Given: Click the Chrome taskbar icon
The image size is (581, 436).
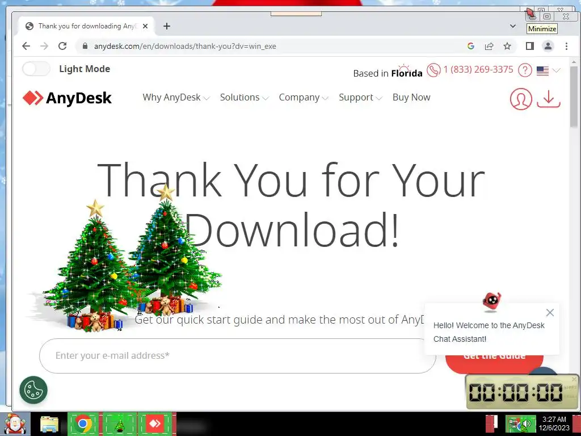Looking at the screenshot, I should [83, 424].
